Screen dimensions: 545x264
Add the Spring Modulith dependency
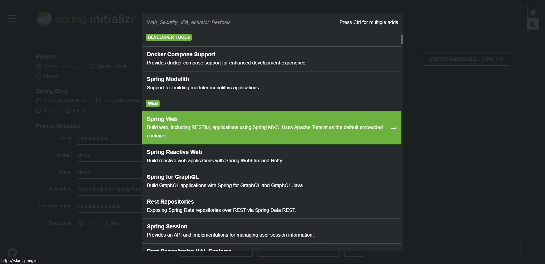[x=272, y=84]
